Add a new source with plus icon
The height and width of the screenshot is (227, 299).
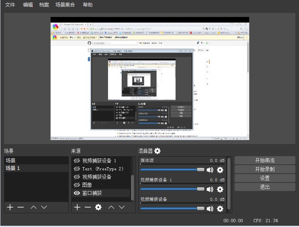click(x=78, y=207)
